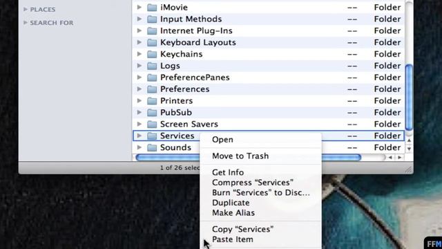Click the Input Methods folder name

click(191, 19)
